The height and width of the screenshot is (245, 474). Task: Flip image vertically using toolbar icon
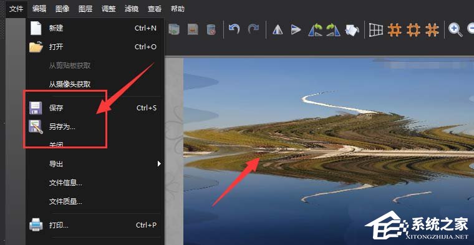296,30
